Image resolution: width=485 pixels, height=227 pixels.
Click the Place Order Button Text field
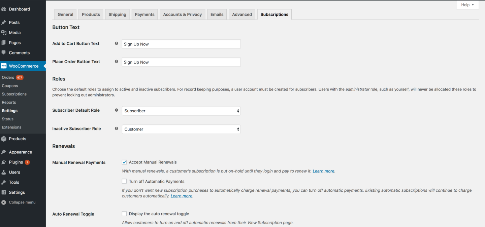click(x=181, y=62)
